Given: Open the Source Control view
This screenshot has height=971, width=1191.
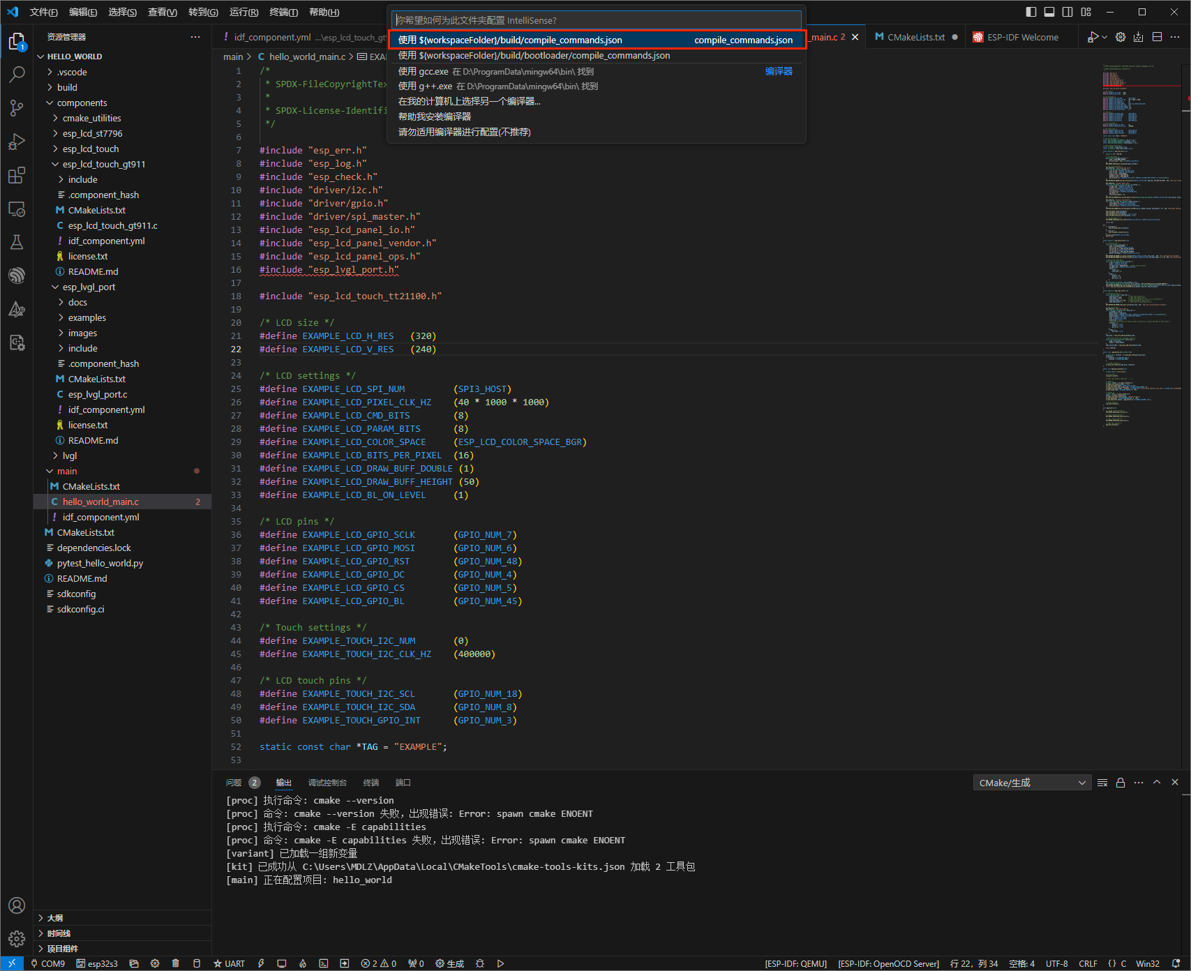Looking at the screenshot, I should tap(17, 107).
